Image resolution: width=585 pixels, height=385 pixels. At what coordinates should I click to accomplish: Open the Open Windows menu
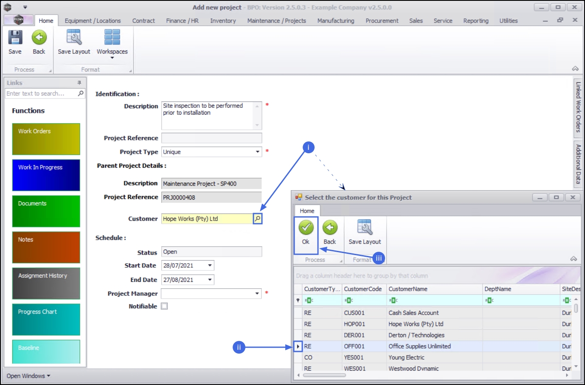pos(28,376)
